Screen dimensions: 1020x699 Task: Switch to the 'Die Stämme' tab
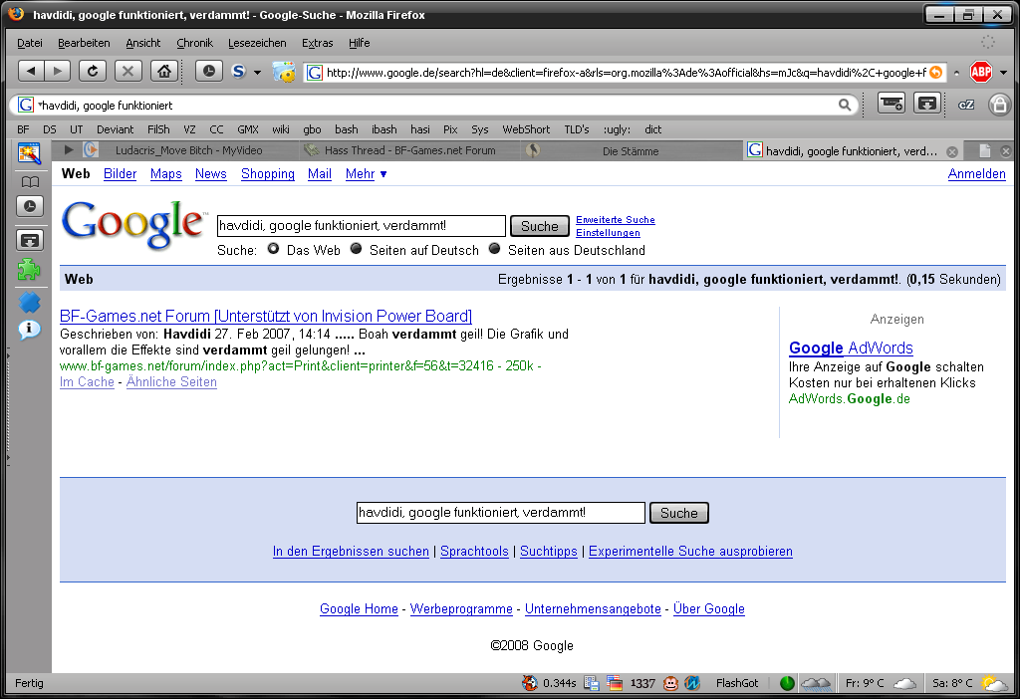click(630, 151)
